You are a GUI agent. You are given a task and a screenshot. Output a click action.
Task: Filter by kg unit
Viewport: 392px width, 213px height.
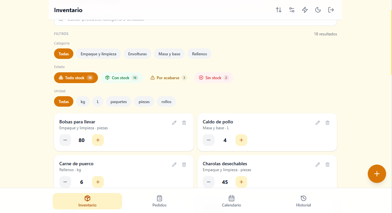[83, 101]
